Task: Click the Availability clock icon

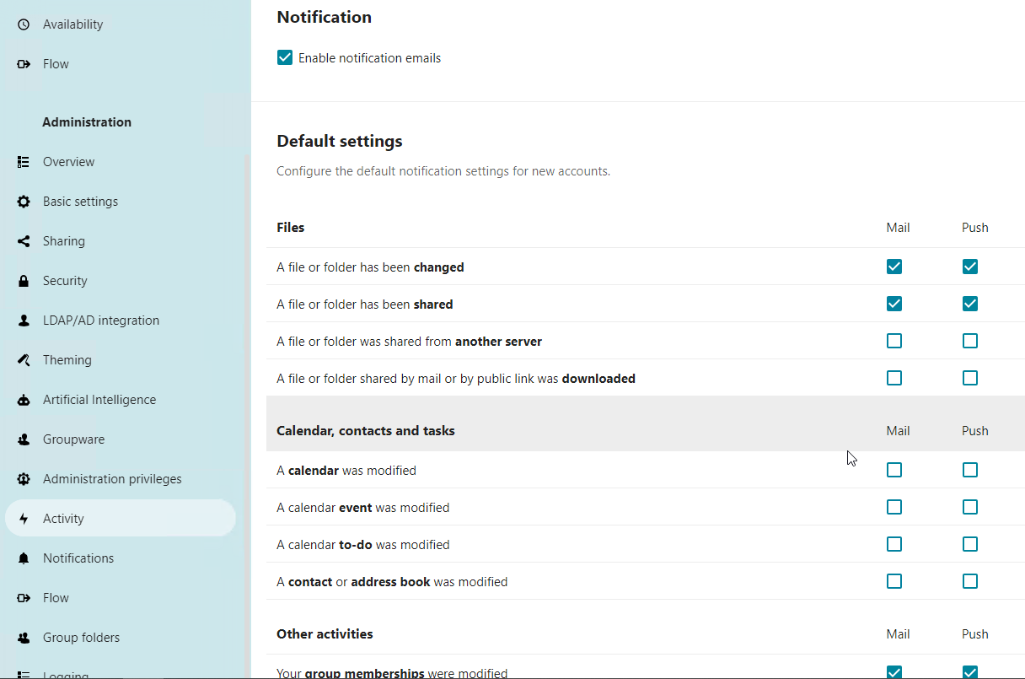Action: coord(24,24)
